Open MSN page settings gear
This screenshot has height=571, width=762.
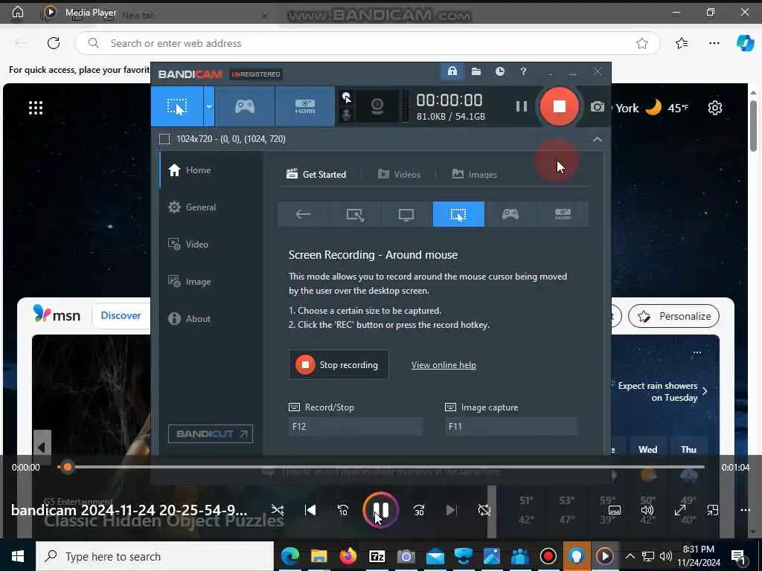click(x=715, y=108)
